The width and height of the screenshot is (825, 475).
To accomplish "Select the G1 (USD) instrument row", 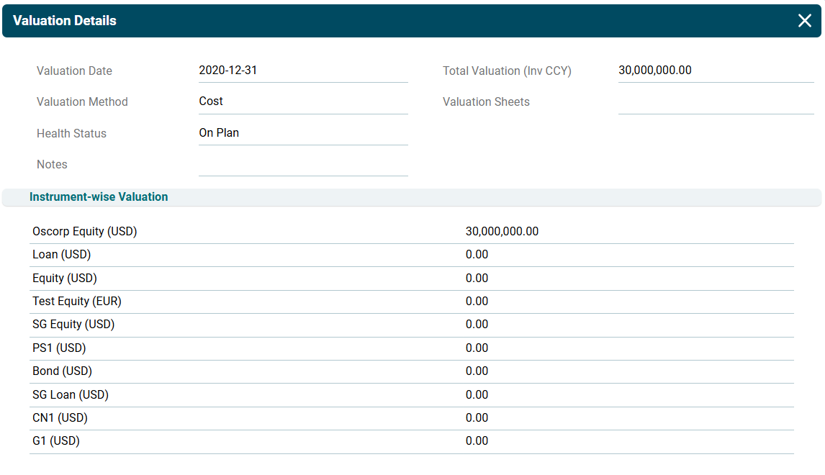I will click(x=56, y=441).
